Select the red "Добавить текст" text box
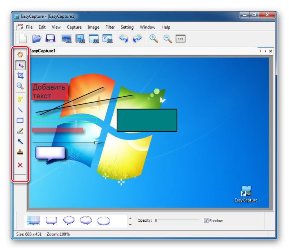The image size is (289, 251). pyautogui.click(x=50, y=92)
